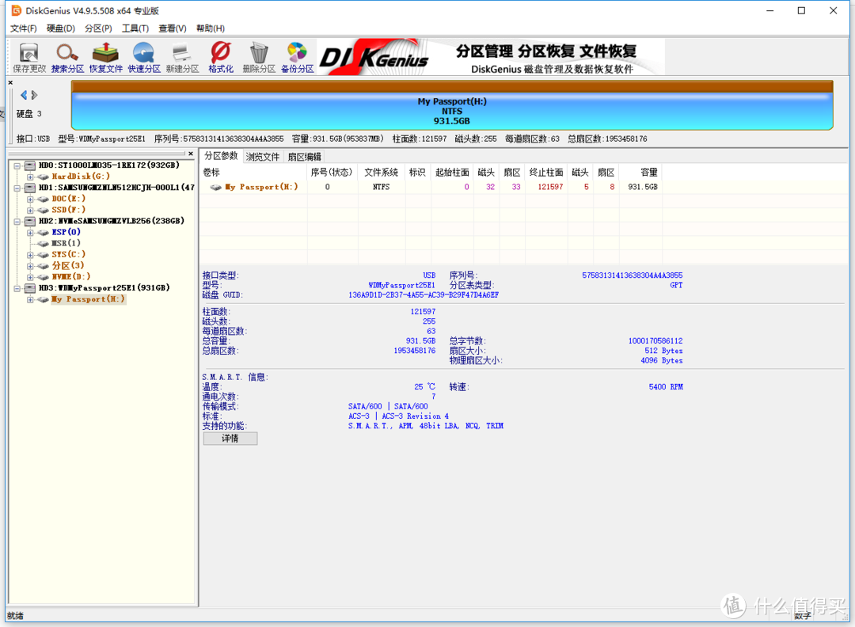The width and height of the screenshot is (855, 627).
Task: Select SYS(C:) partition in the tree
Action: [x=69, y=255]
